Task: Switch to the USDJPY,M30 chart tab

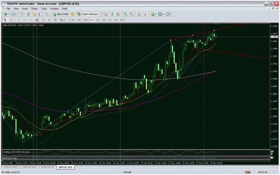Action: (x=11, y=167)
